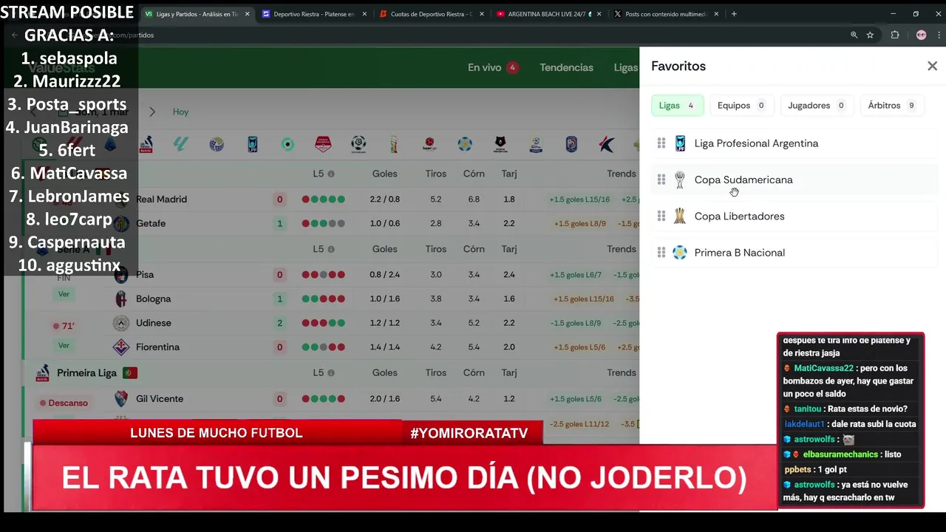
Task: Bookmark this page with the star icon
Action: 871,35
